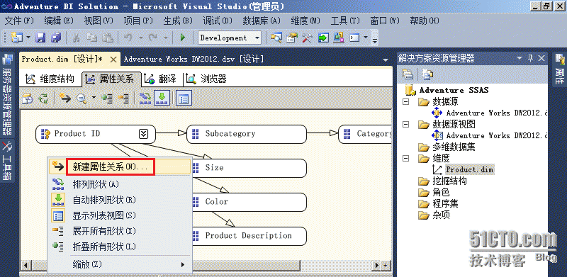Select 排列形状(A) in context menu
This screenshot has height=277, width=567.
(x=119, y=184)
